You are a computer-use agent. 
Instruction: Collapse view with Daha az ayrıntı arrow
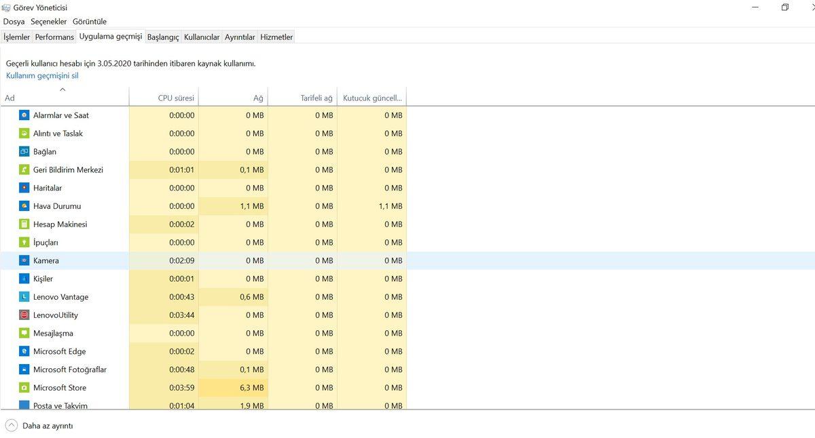(12, 426)
